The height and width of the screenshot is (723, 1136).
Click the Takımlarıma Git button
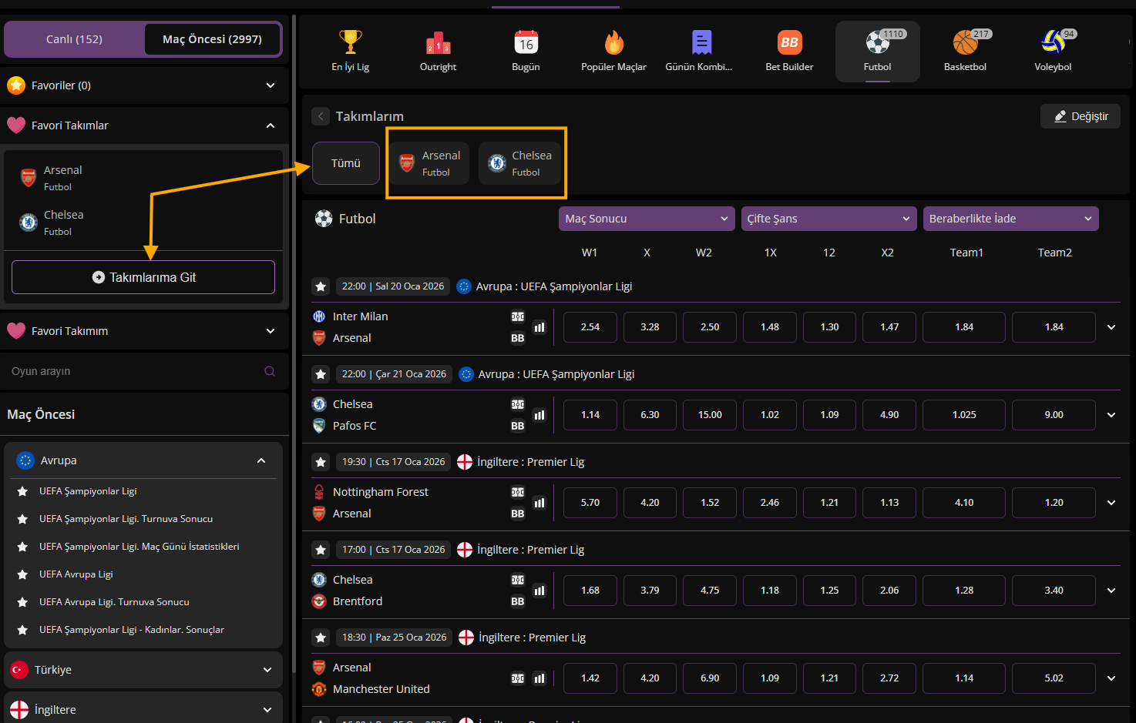coord(143,277)
